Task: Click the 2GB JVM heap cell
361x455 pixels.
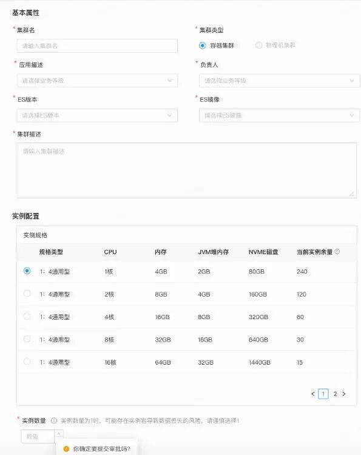Action: pos(204,272)
